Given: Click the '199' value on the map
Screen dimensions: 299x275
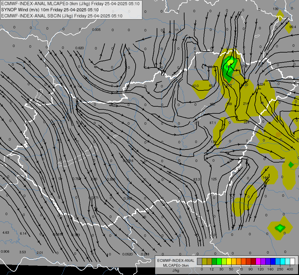Looking at the screenshot, I should tap(229, 104).
